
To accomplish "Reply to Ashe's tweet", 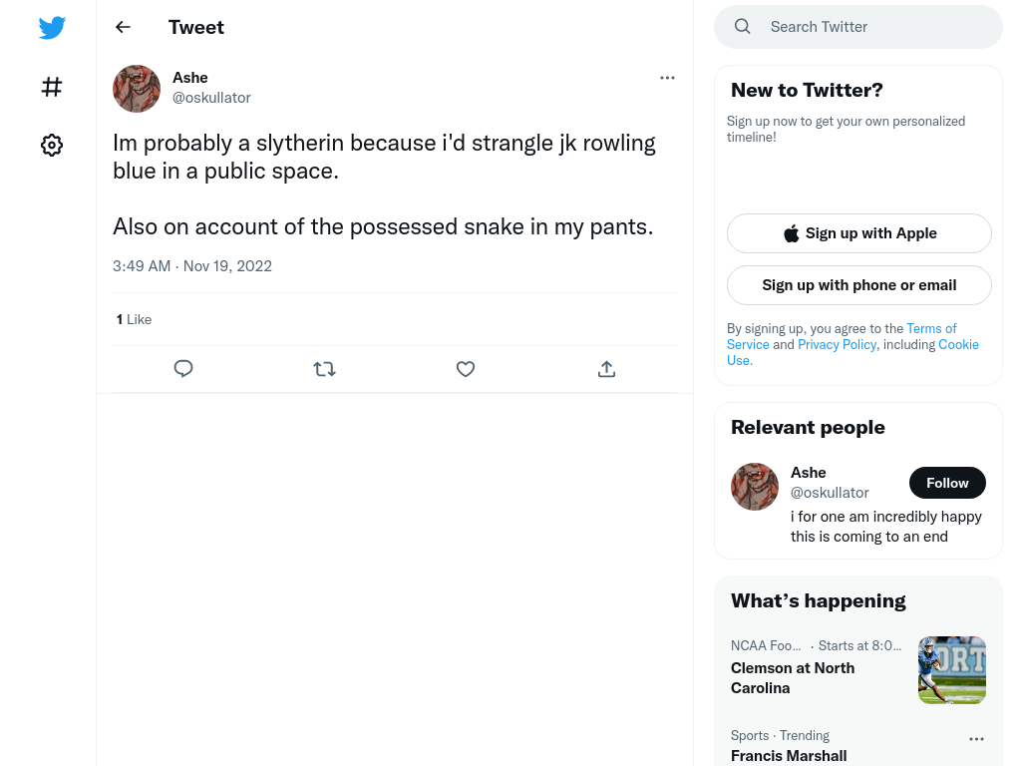I will point(183,369).
